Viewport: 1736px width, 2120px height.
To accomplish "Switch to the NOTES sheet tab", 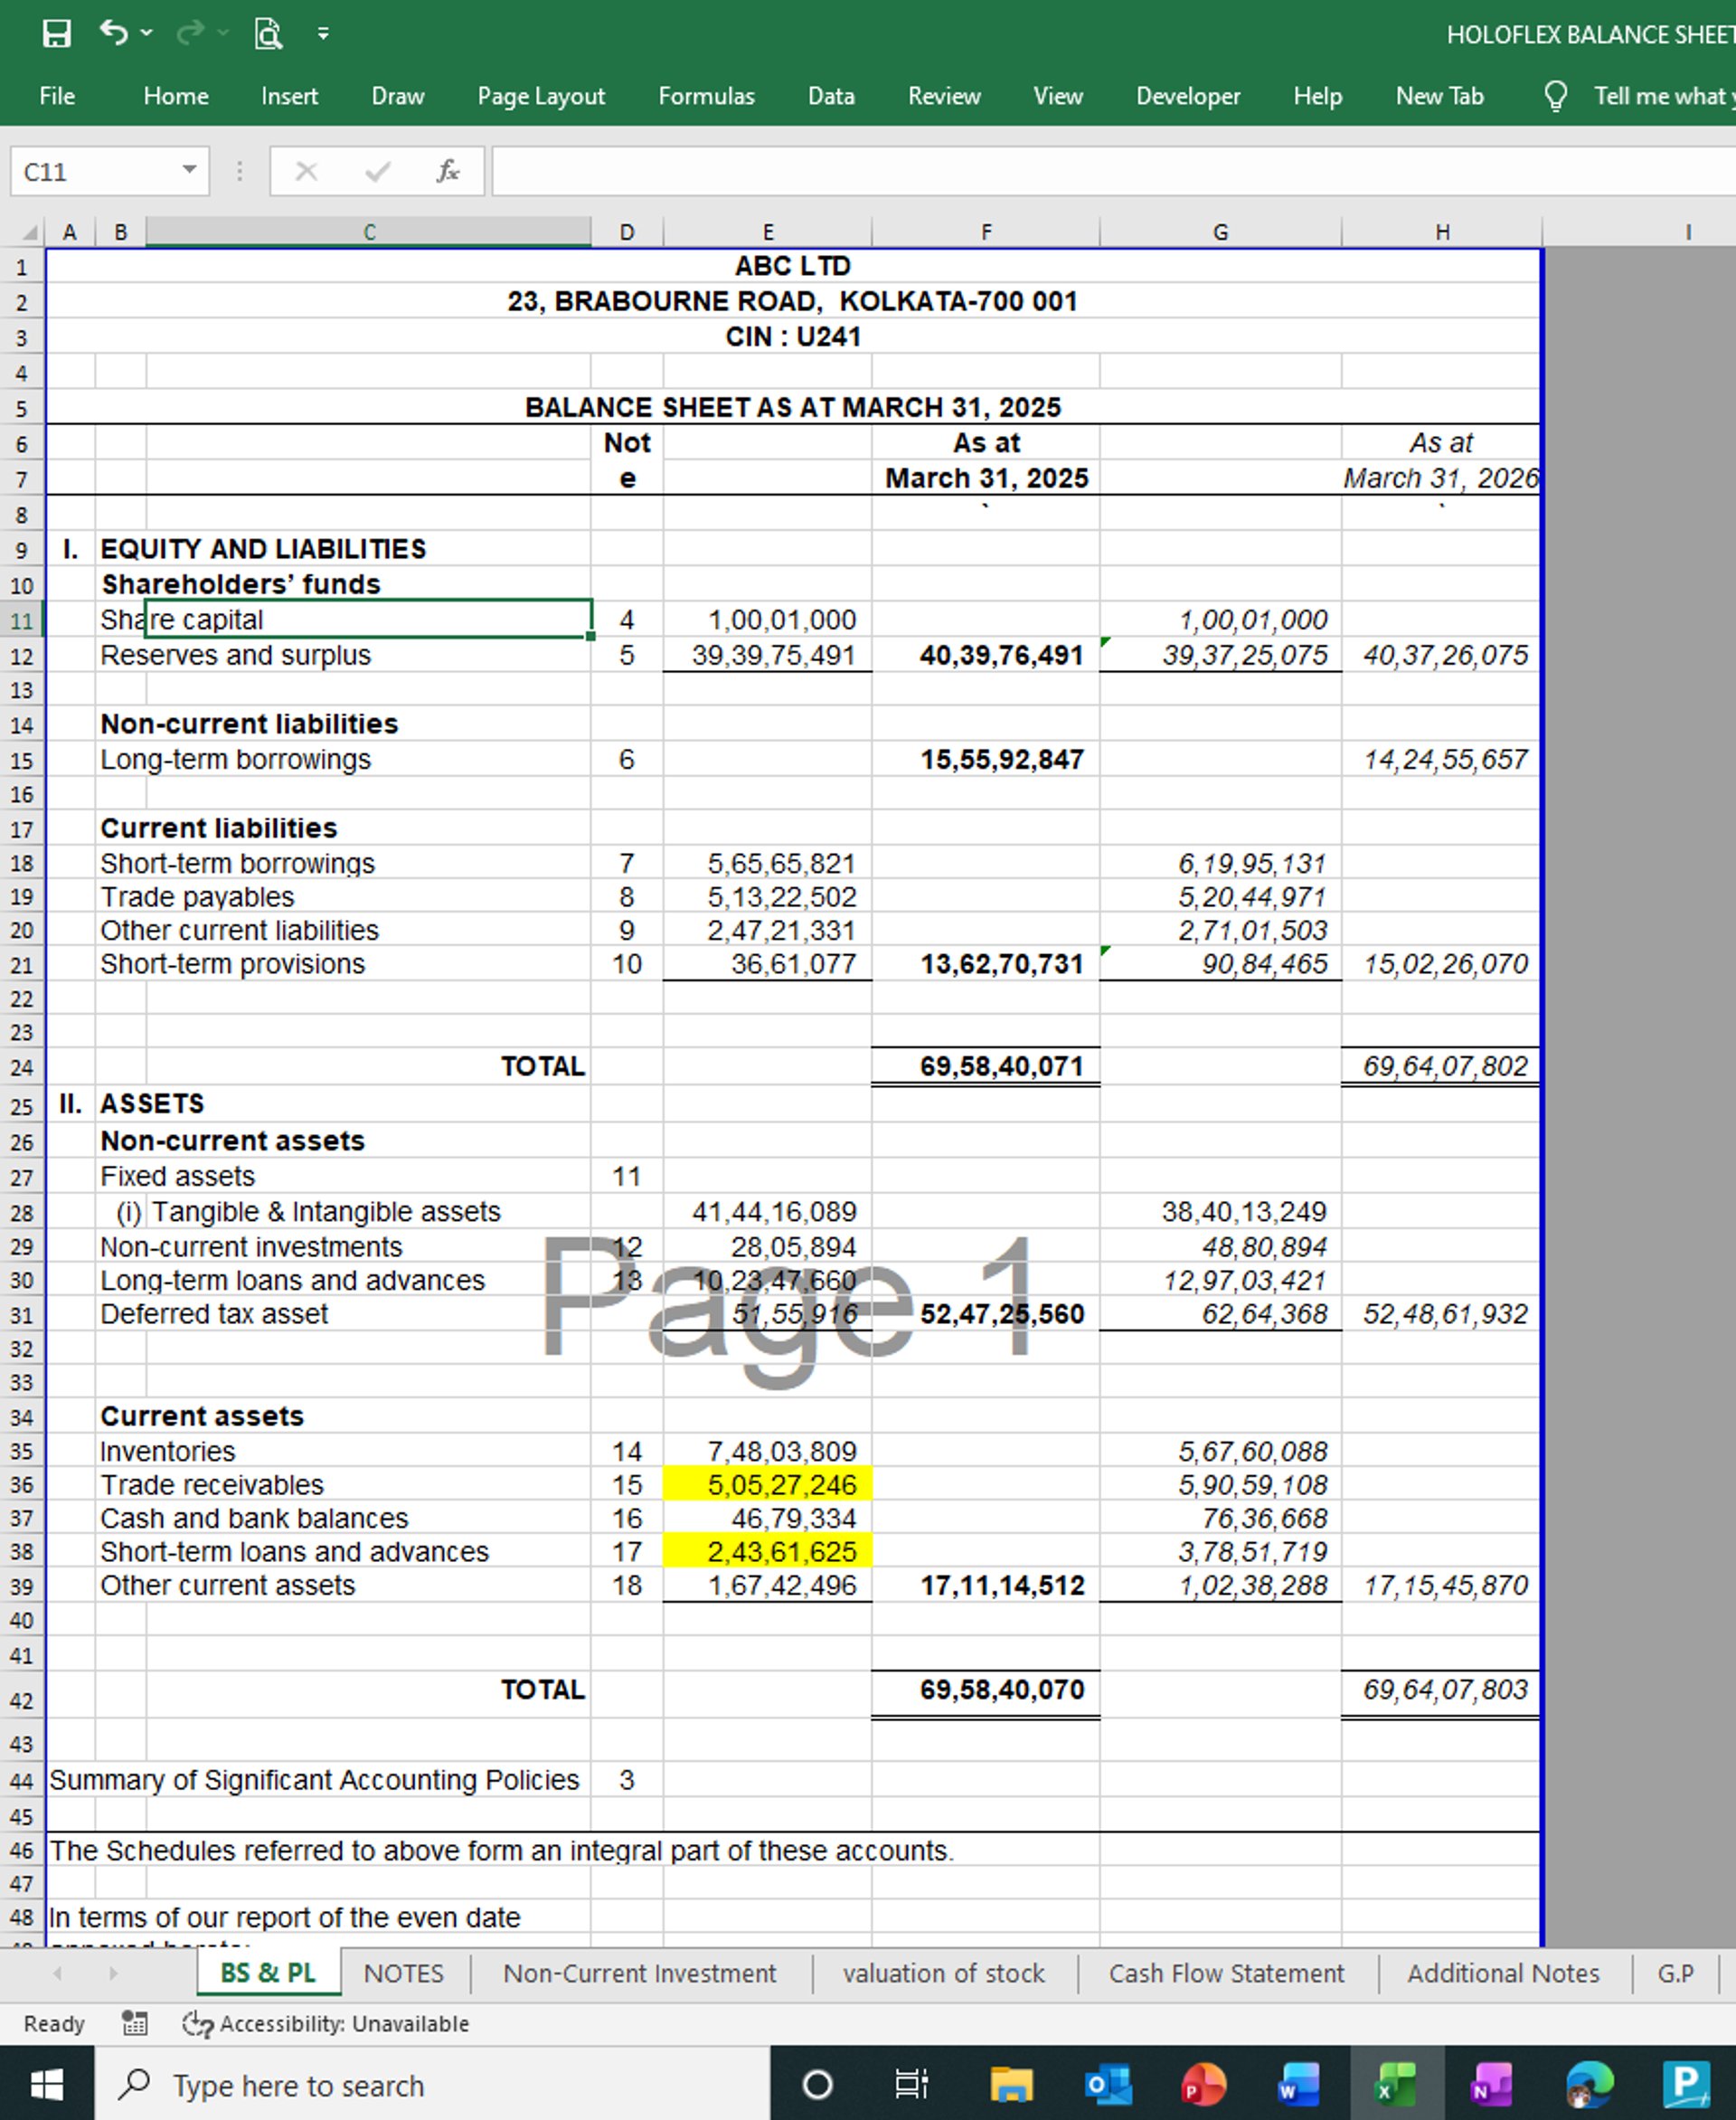I will (403, 1973).
